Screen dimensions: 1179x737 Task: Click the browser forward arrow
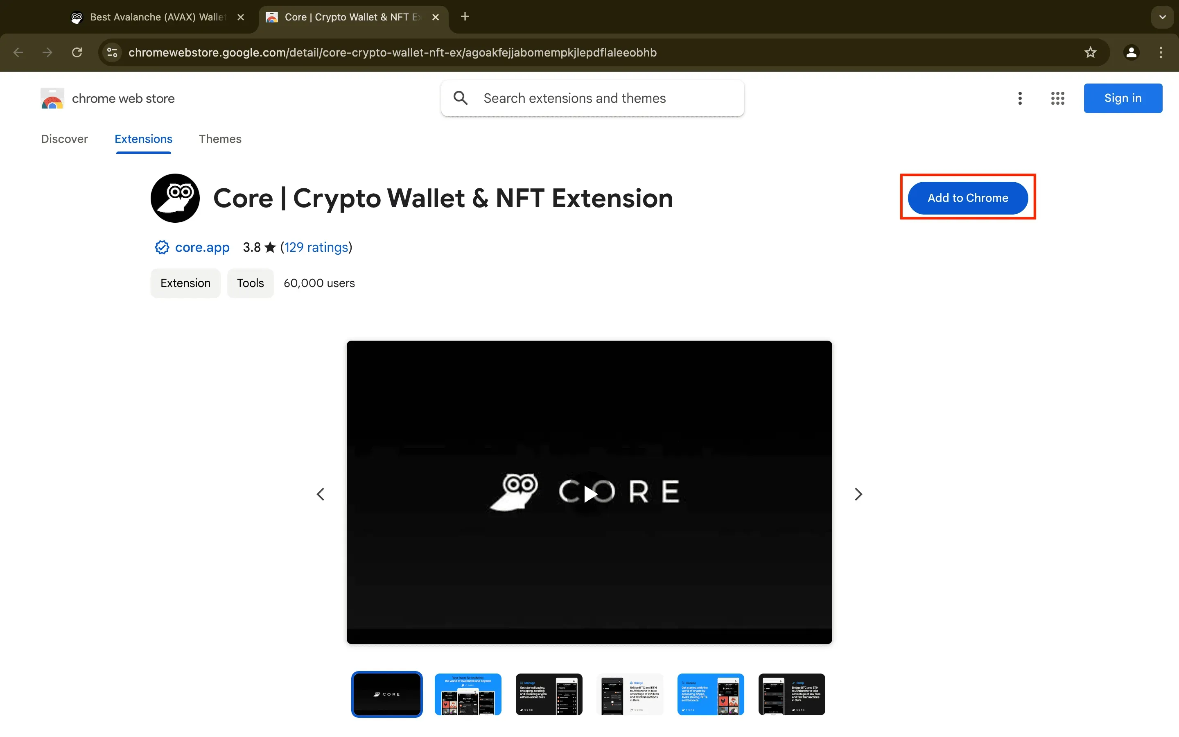pyautogui.click(x=47, y=53)
